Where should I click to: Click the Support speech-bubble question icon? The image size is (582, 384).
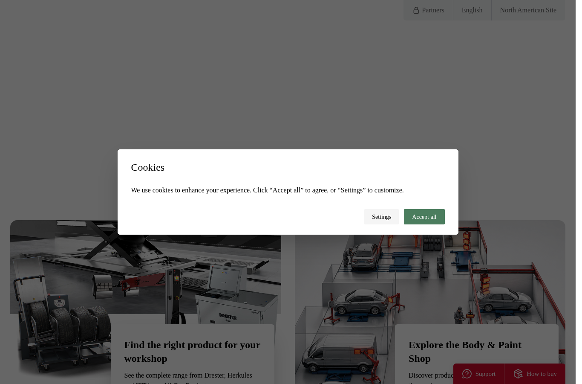click(467, 374)
